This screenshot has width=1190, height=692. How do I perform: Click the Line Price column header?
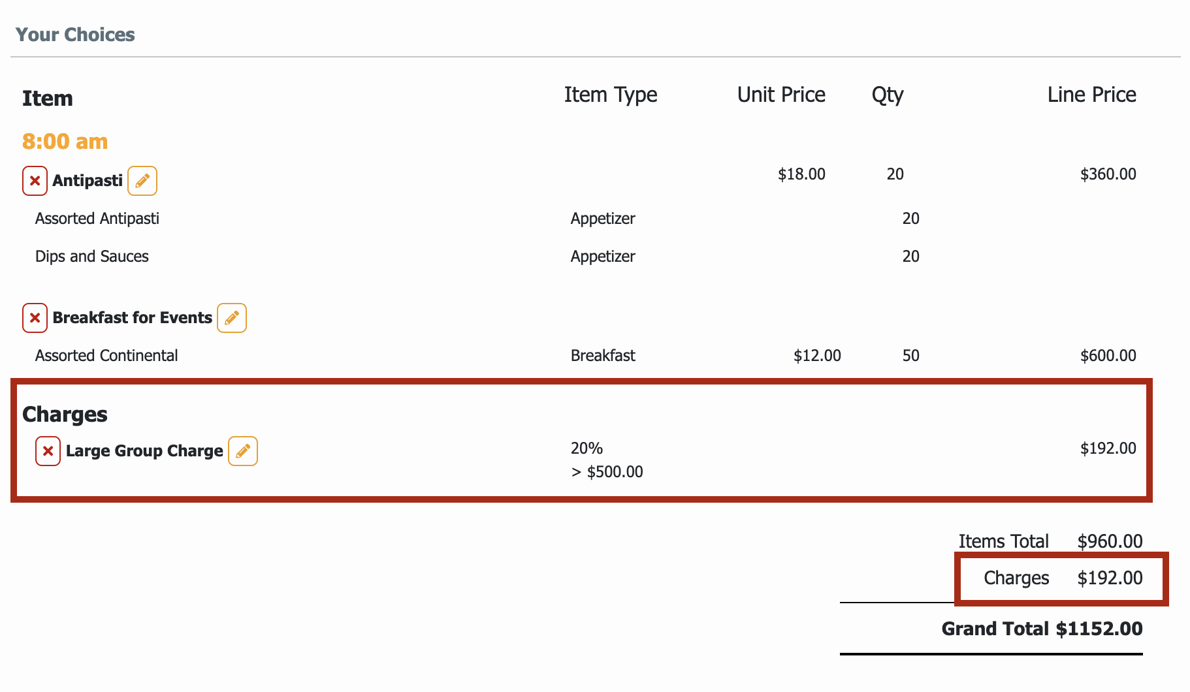pos(1091,95)
